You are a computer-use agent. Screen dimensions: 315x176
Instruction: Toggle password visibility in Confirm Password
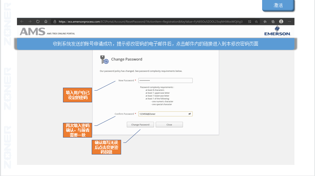pos(190,114)
